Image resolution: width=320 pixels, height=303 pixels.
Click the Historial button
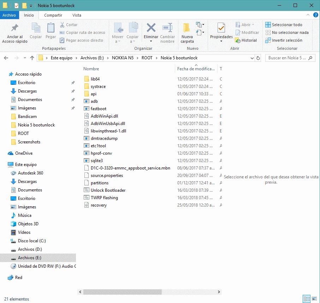pos(246,40)
